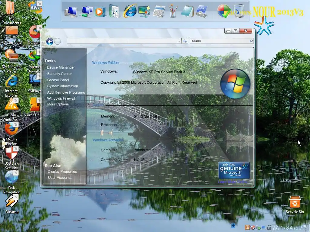
Task: Click the greyed Forward button
Action: [58, 41]
